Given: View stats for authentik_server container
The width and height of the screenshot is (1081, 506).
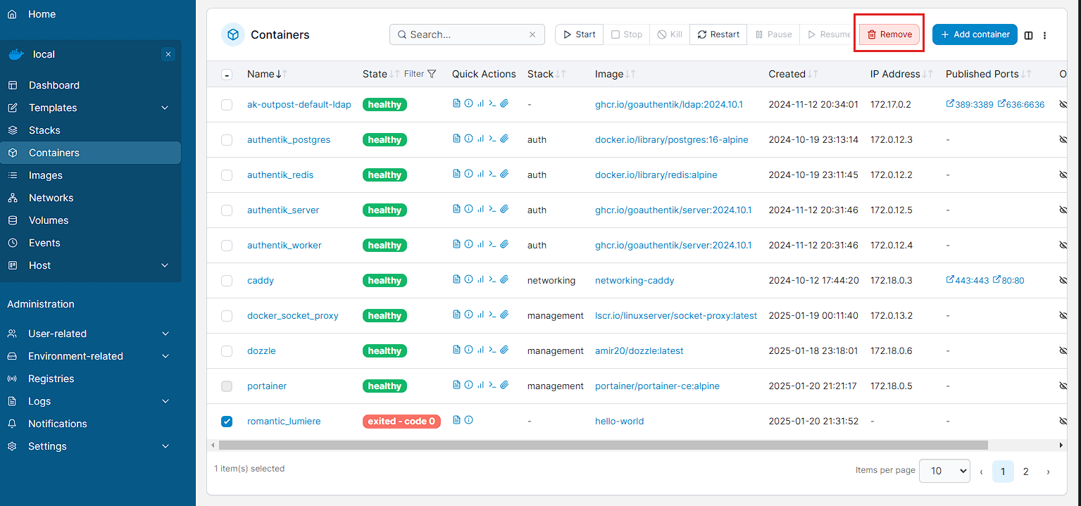Looking at the screenshot, I should (x=480, y=209).
